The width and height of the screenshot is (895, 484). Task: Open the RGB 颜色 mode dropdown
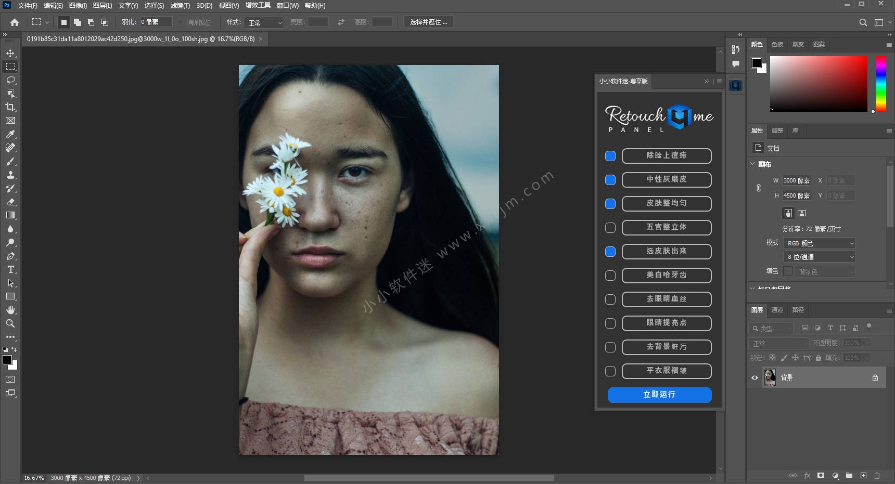819,243
